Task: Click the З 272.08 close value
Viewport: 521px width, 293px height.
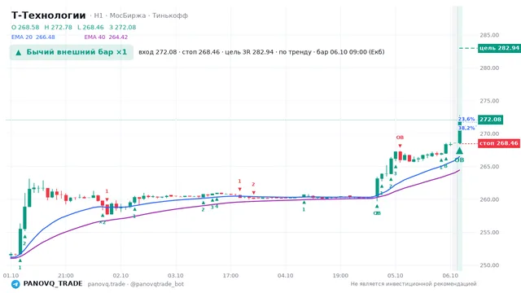Action: [123, 27]
